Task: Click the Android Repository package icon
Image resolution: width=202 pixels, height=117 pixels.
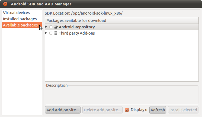Action: pos(56,27)
